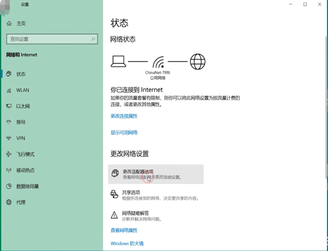Screen dimensions: 328x251
Task: Open 更改连接属性 link
Action: [124, 116]
